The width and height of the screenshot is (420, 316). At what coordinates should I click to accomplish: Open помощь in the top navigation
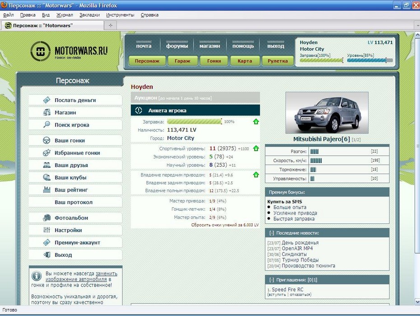click(243, 46)
